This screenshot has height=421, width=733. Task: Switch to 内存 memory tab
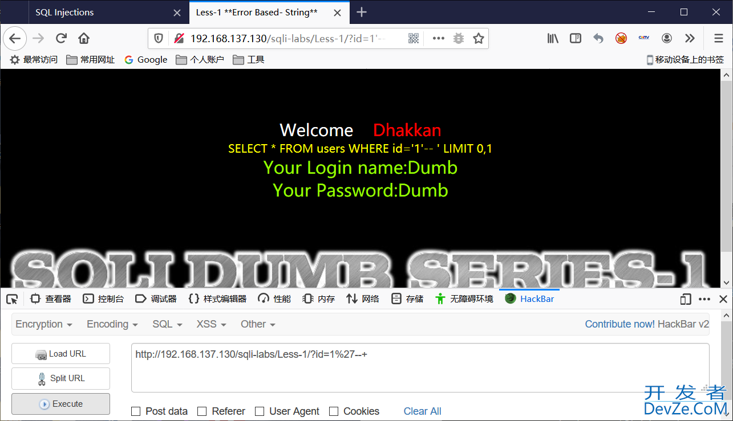point(319,299)
